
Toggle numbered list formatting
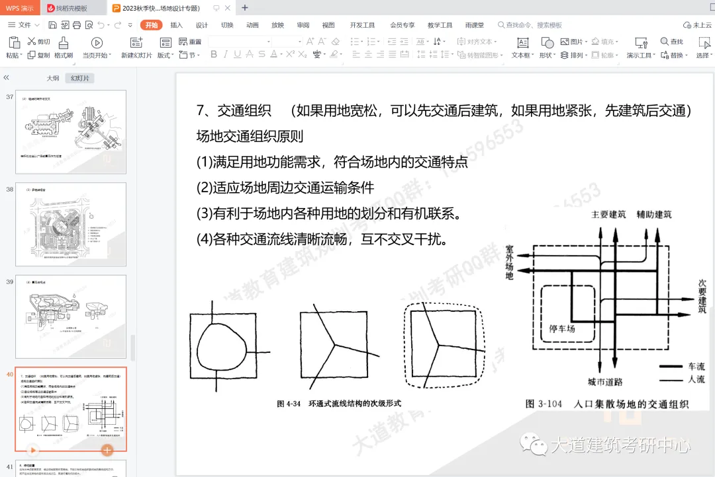click(x=371, y=42)
